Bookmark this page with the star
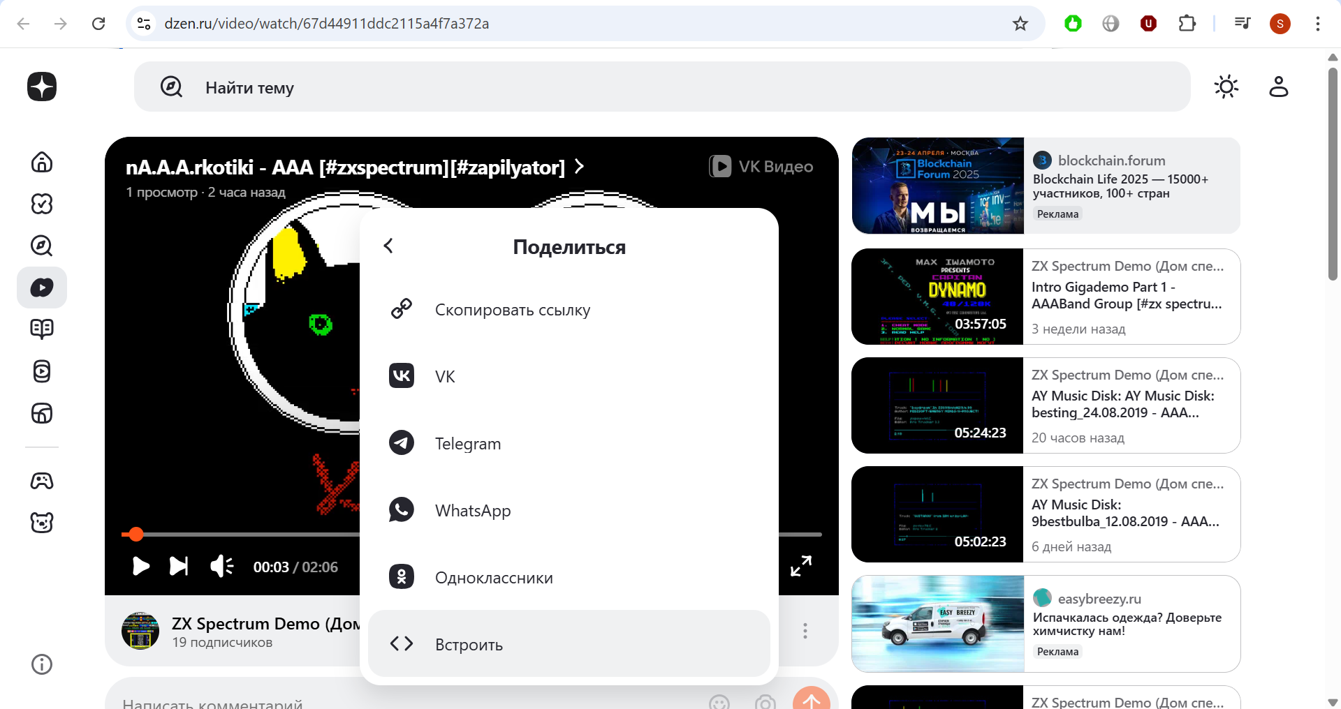Screen dimensions: 1341x709 coord(1020,24)
